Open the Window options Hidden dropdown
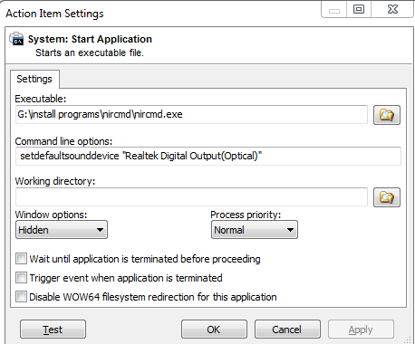Viewport: 415px width, 344px height. [62, 230]
